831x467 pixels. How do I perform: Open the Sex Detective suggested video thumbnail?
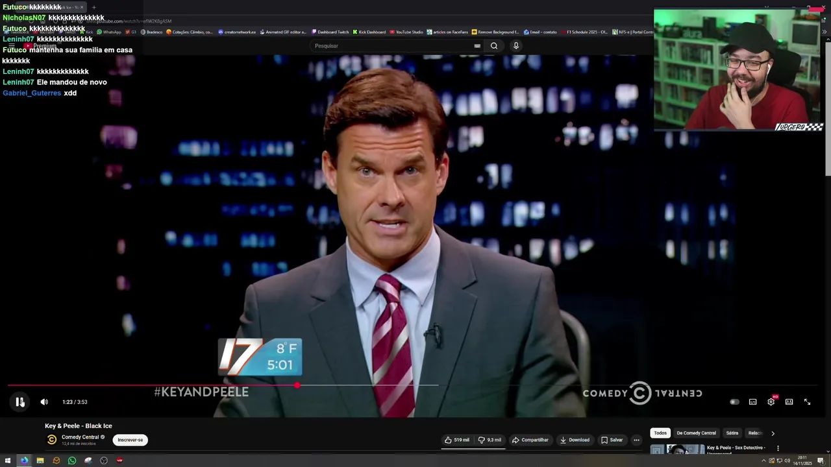(677, 449)
